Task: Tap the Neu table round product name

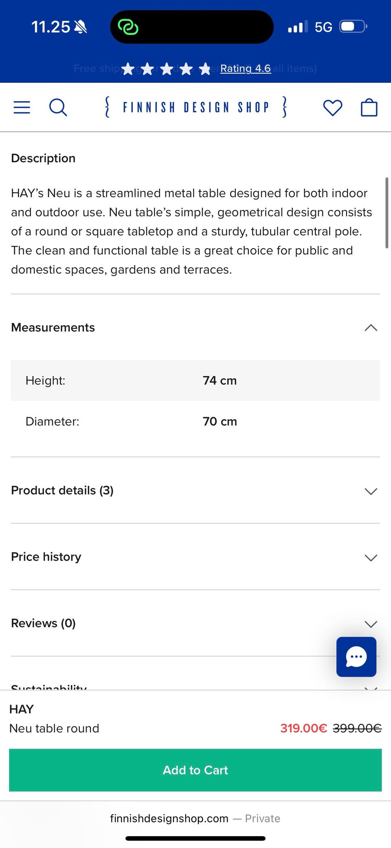Action: 54,728
